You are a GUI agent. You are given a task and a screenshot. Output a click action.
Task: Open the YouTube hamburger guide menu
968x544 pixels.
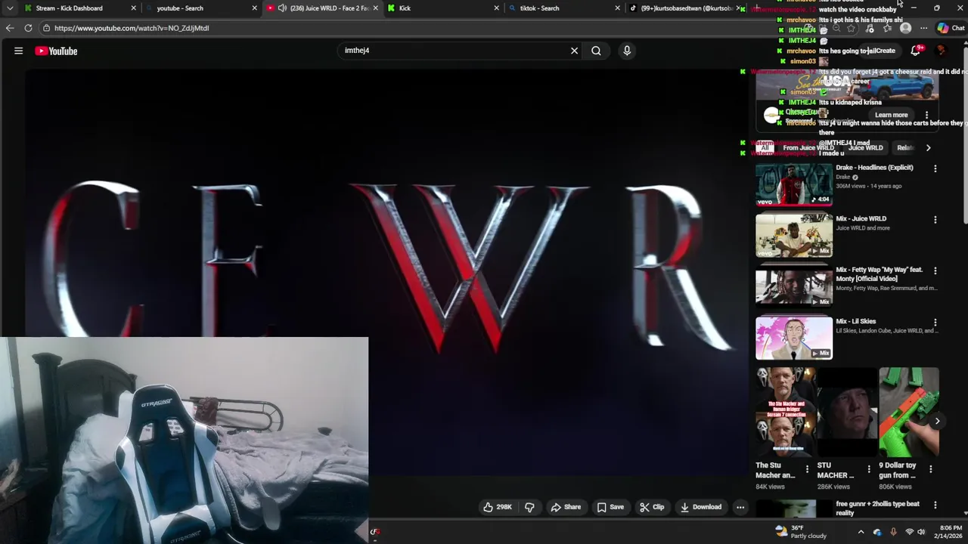click(x=18, y=51)
